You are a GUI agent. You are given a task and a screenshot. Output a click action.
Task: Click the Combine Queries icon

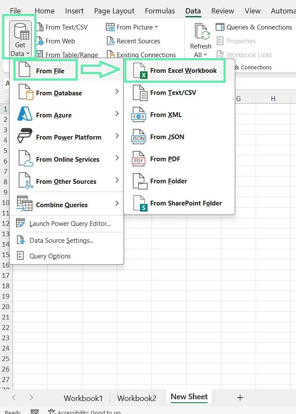24,204
